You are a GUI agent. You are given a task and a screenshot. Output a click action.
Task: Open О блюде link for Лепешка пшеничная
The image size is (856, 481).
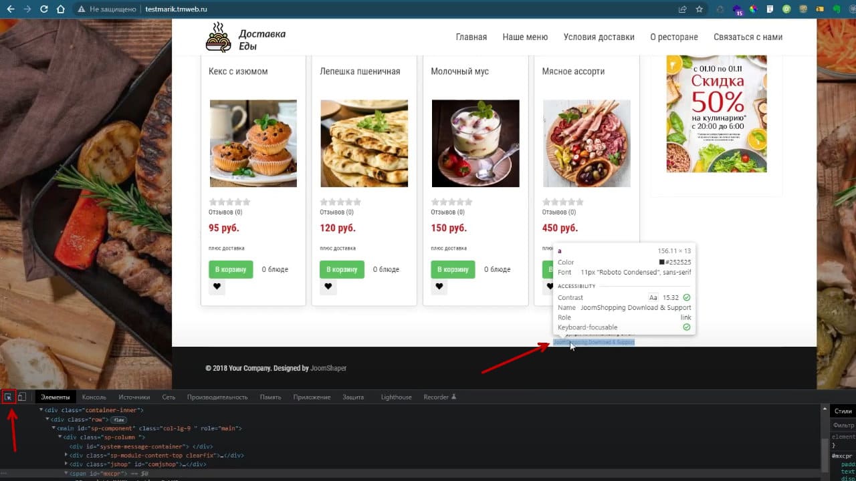(x=386, y=269)
